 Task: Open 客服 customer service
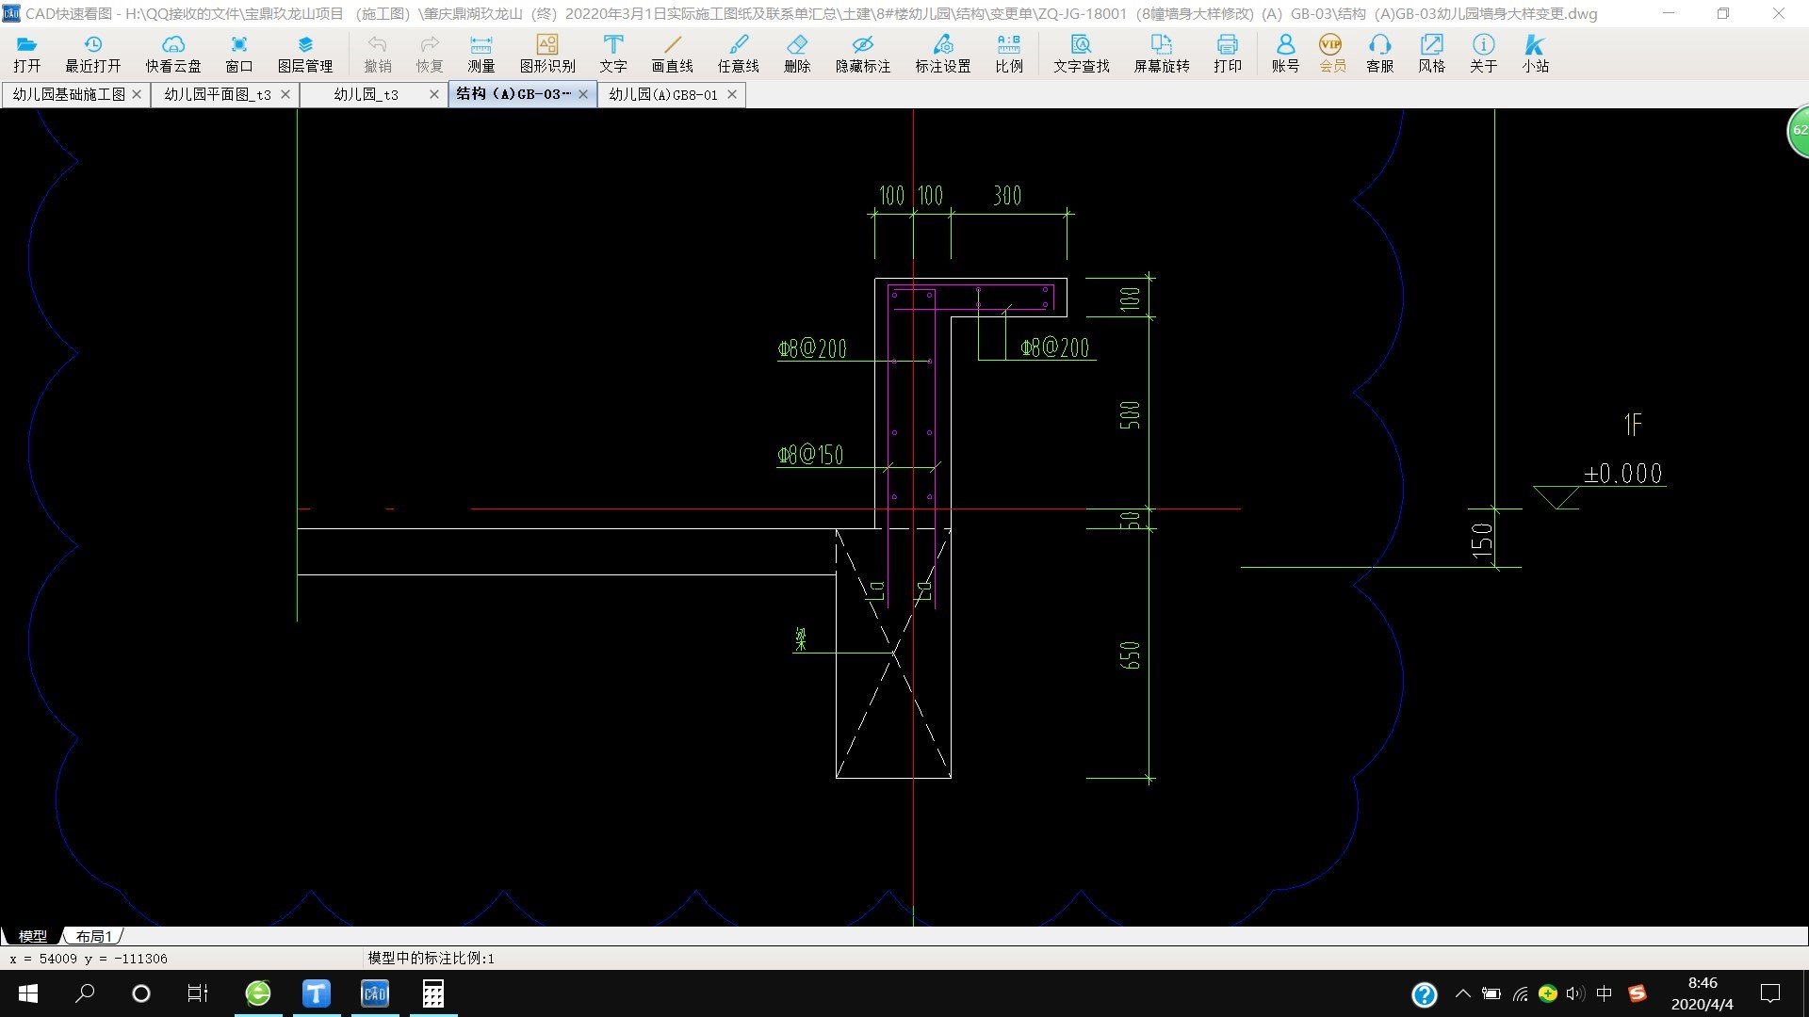coord(1380,54)
